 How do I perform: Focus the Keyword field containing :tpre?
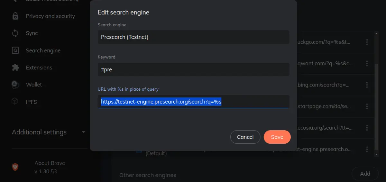pos(193,69)
